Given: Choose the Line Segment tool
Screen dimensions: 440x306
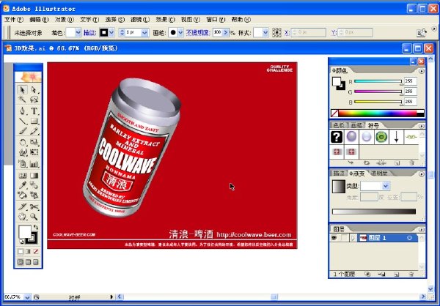Looking at the screenshot, I should (22, 121).
